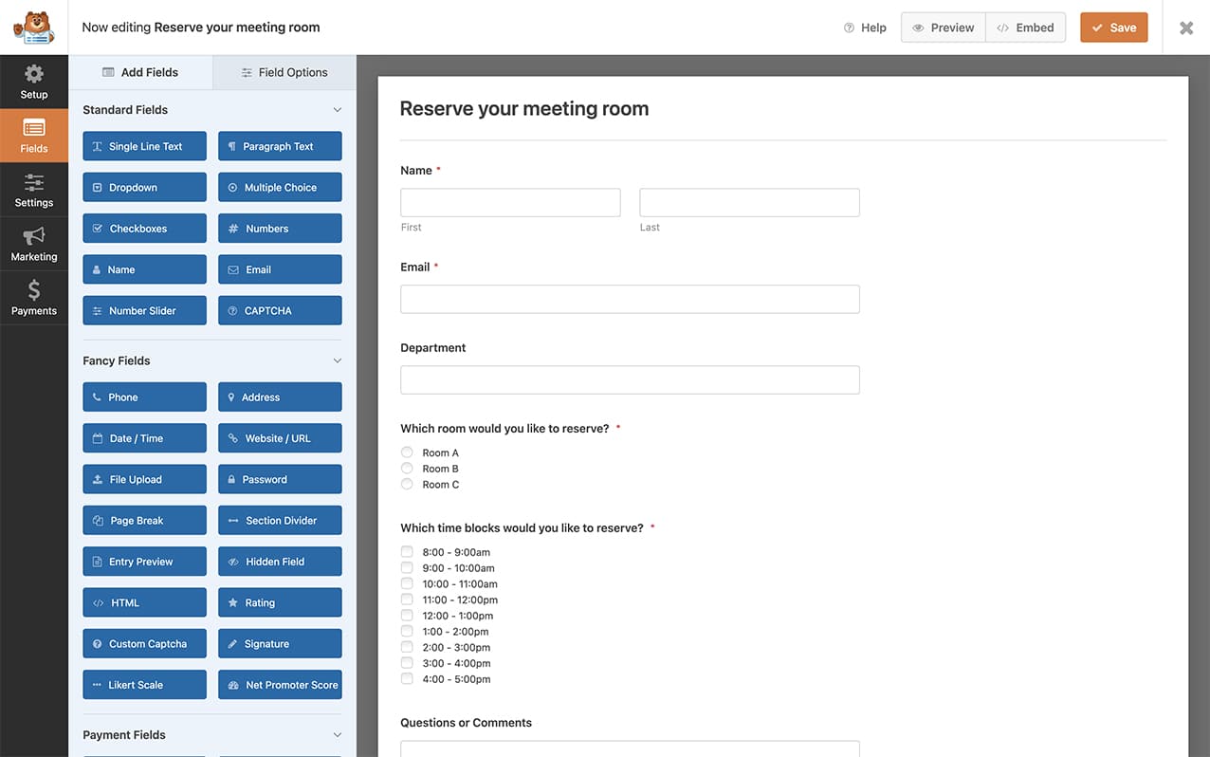
Task: Open the form Preview
Action: click(x=943, y=28)
